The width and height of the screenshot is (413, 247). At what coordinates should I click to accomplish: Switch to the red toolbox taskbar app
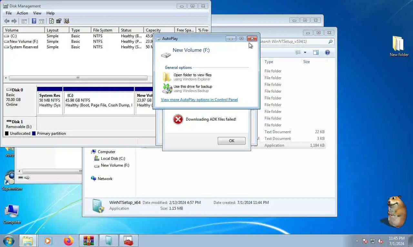point(128,241)
